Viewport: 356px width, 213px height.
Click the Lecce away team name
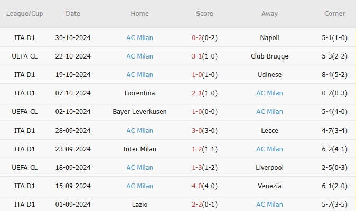(269, 130)
